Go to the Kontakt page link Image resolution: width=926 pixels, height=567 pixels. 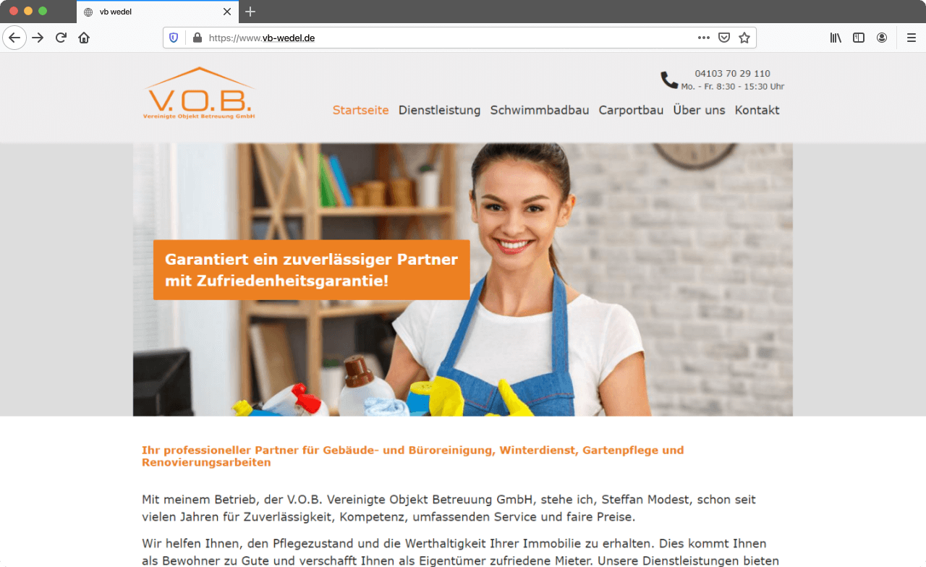[757, 111]
